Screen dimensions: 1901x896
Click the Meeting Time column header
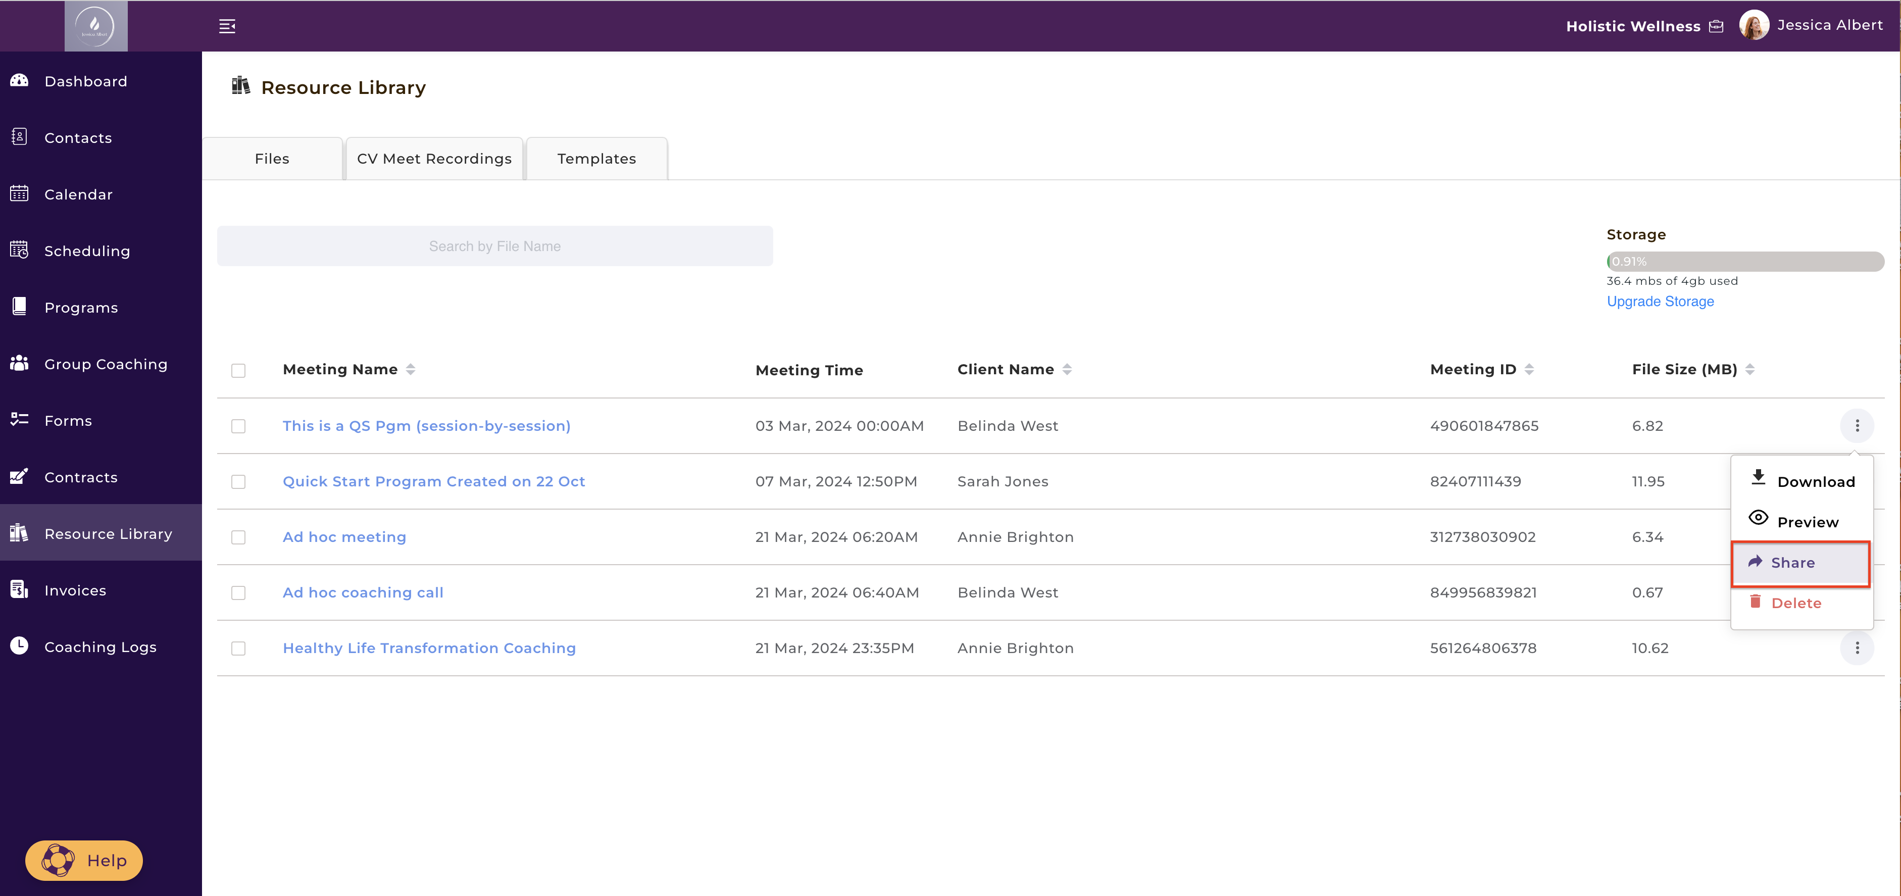[809, 370]
